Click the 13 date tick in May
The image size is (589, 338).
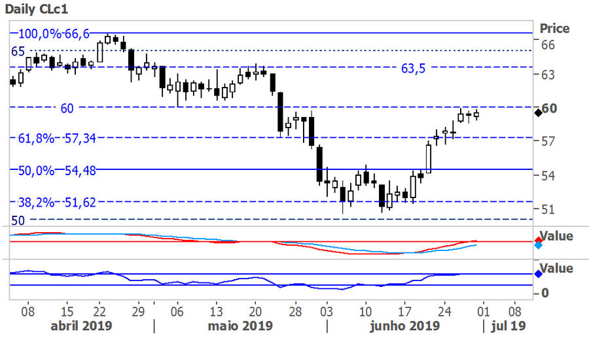tap(216, 312)
